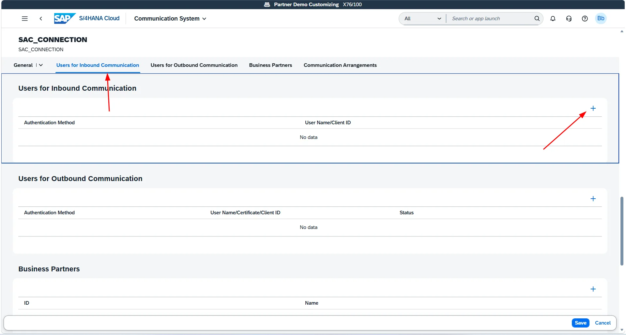Save the communication system
626x335 pixels.
pos(580,323)
